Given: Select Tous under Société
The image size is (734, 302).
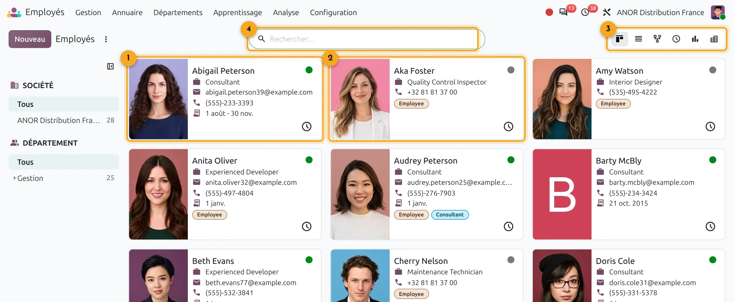Looking at the screenshot, I should (x=64, y=104).
